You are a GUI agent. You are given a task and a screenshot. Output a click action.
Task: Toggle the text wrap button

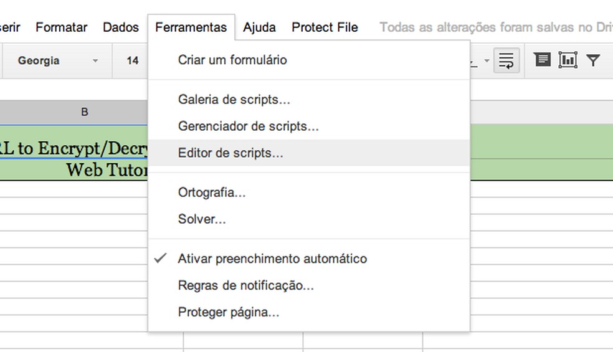506,60
